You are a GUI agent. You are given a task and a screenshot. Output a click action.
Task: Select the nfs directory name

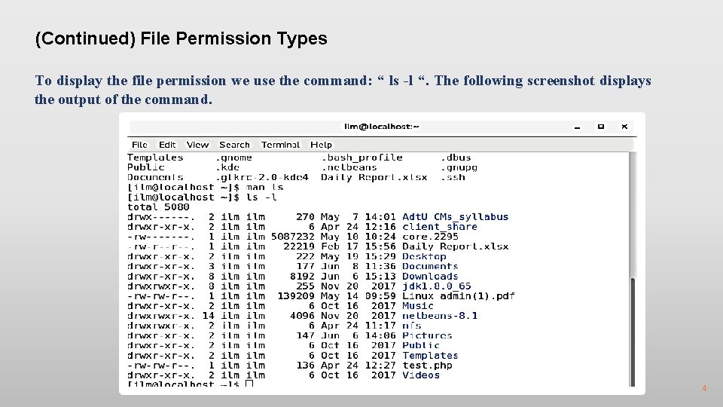pyautogui.click(x=412, y=326)
